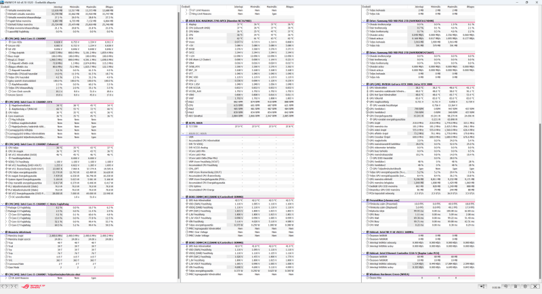Click the icon of the Képkocka ideje row

click(367, 211)
